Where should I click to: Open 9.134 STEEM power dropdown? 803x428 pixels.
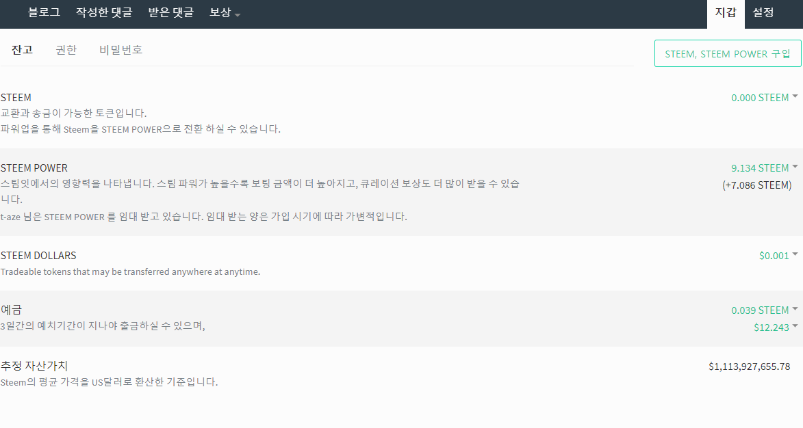(x=764, y=168)
